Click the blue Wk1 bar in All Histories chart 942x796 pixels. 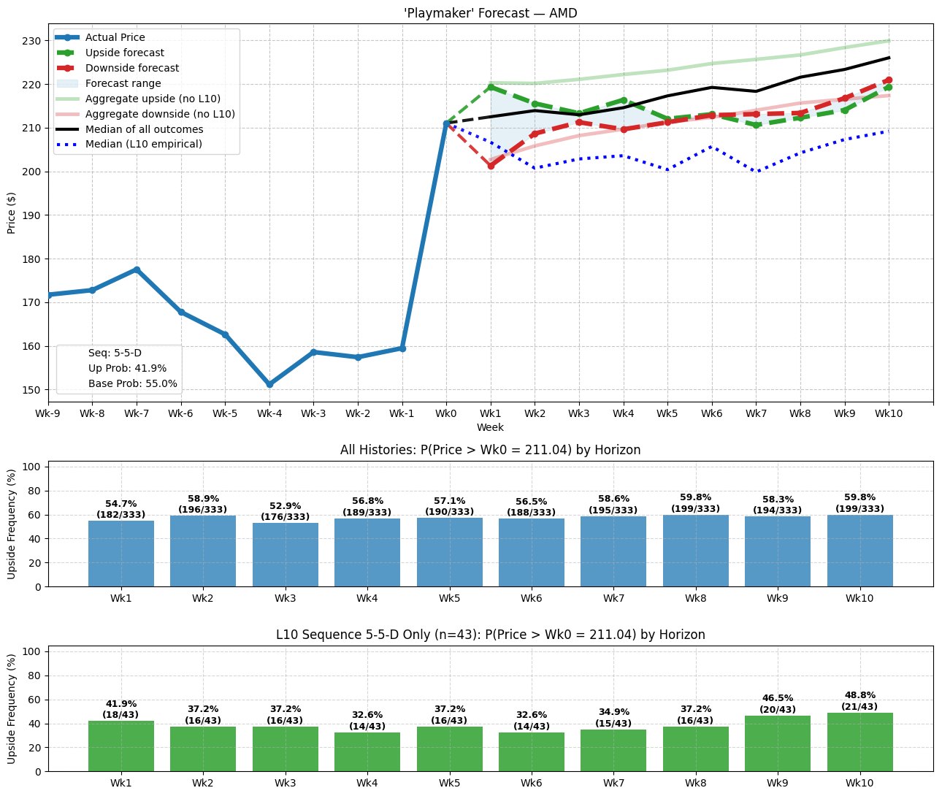pos(121,554)
